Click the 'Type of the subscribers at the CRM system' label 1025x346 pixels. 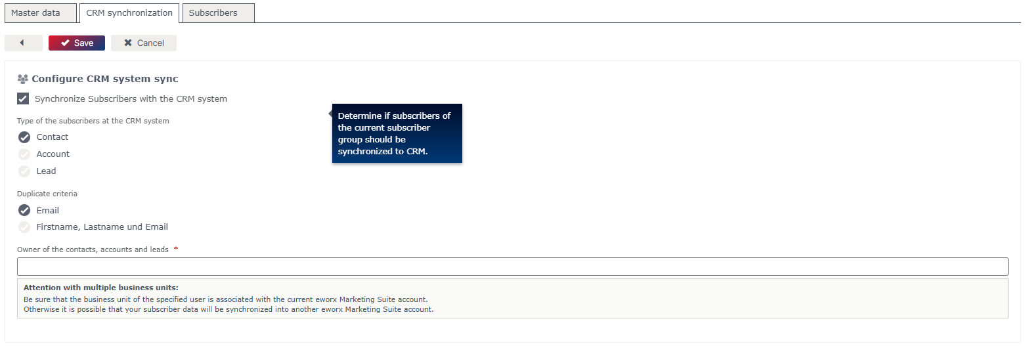[x=93, y=121]
